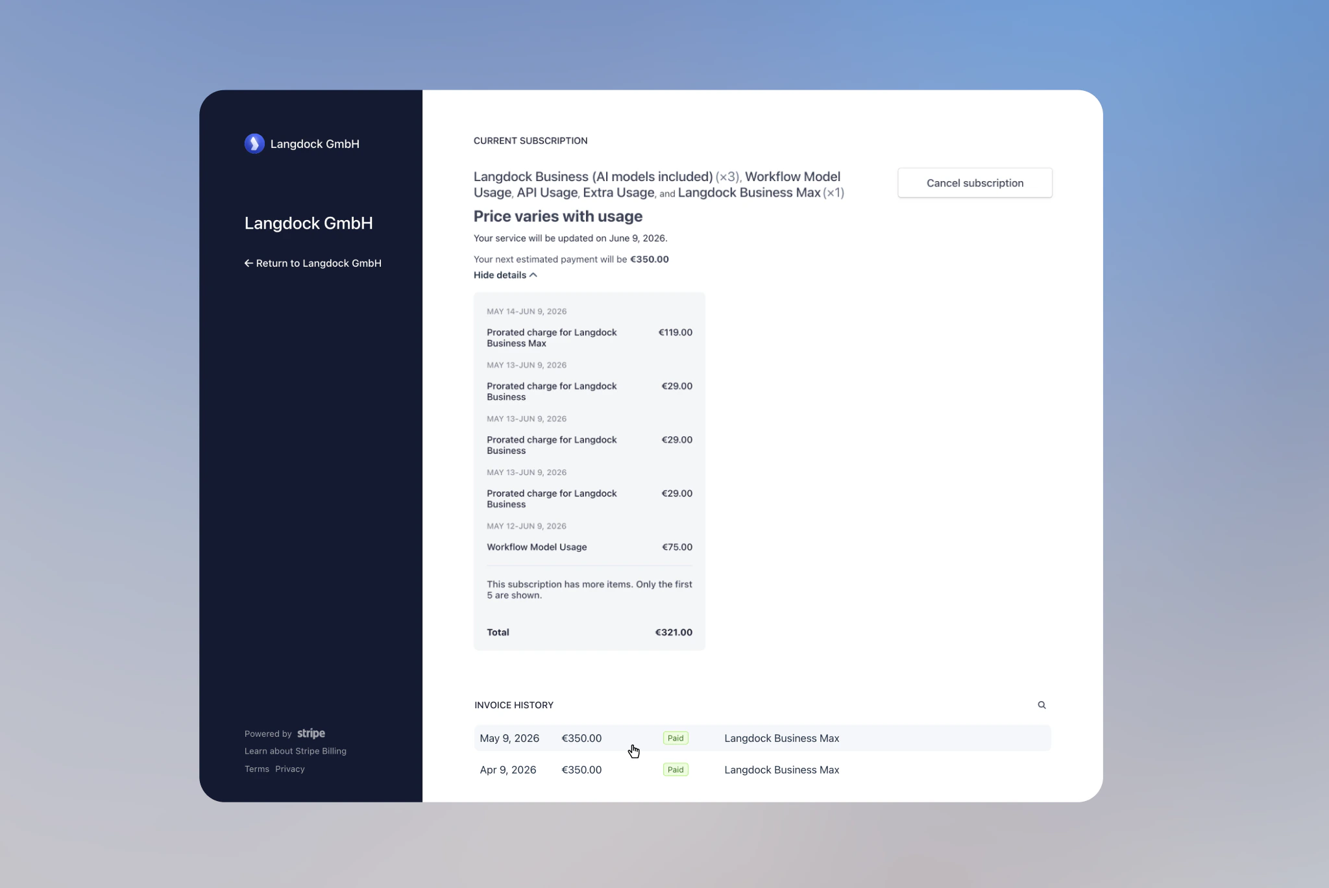Select the €350.00 amount on Apr 9 invoice

coord(581,770)
